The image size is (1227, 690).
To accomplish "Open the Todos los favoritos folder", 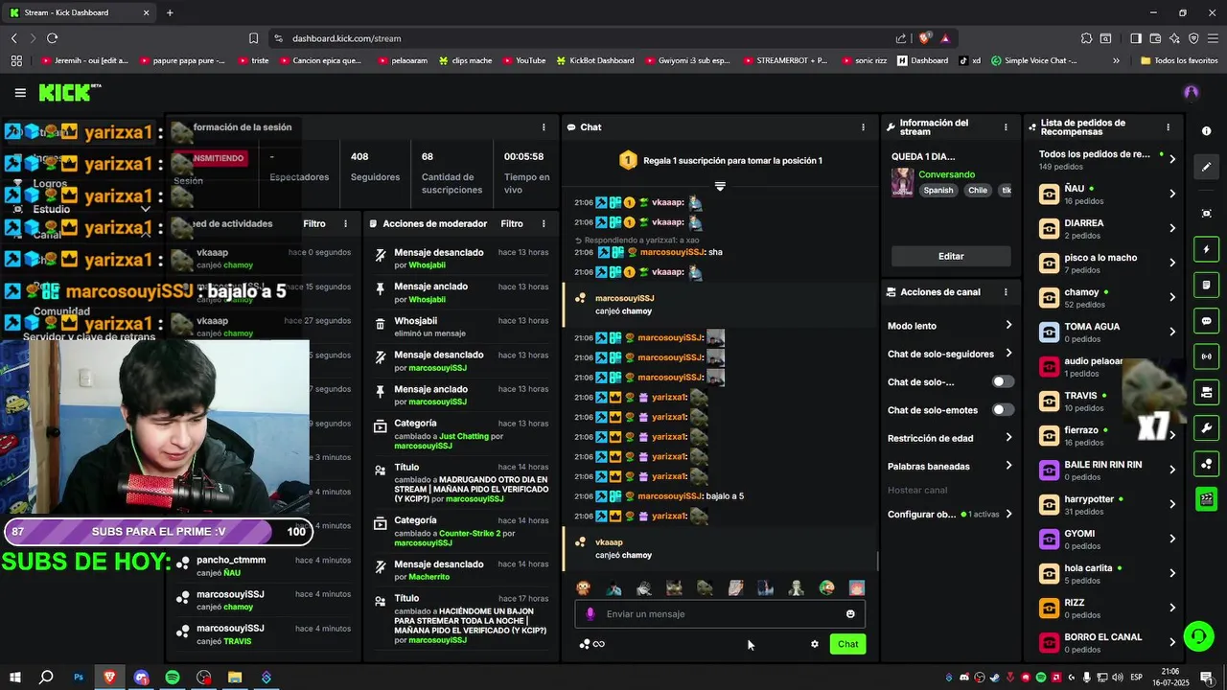I will click(x=1179, y=60).
